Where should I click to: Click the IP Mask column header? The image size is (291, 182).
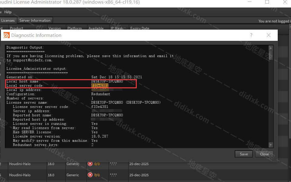point(117,28)
